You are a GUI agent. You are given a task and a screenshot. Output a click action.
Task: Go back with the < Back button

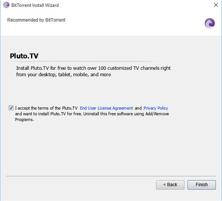point(170,185)
